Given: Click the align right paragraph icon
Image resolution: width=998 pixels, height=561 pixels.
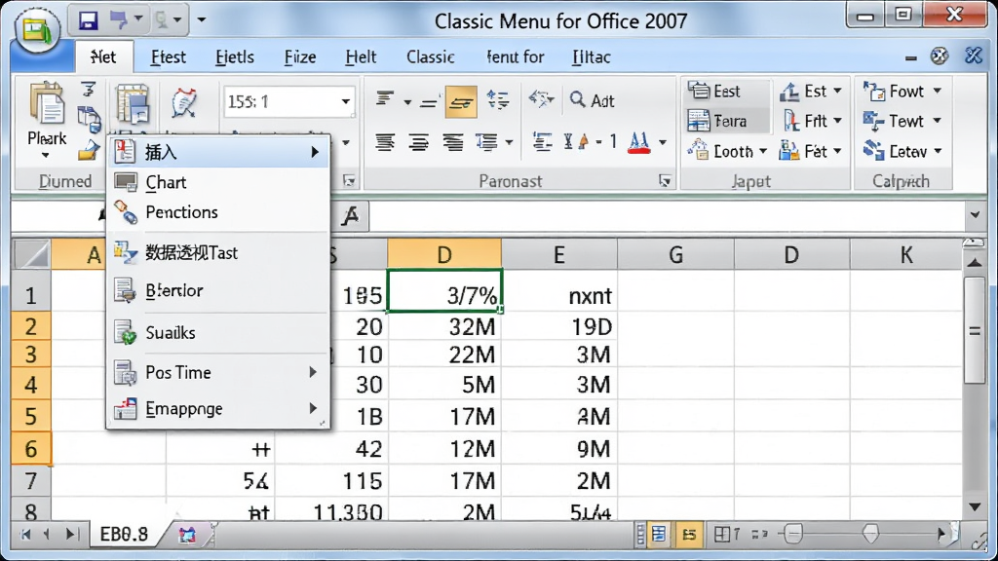Looking at the screenshot, I should (452, 142).
